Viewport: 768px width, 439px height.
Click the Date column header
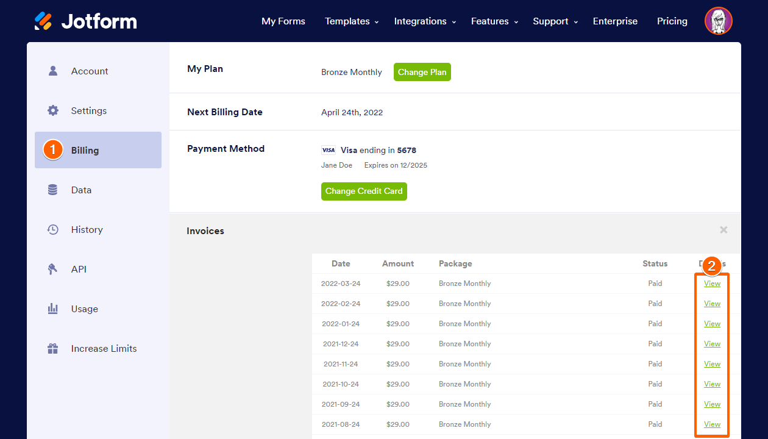(341, 263)
